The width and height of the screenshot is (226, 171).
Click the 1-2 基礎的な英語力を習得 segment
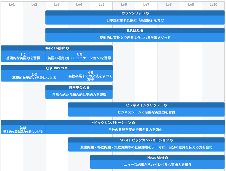pyautogui.click(x=23, y=56)
